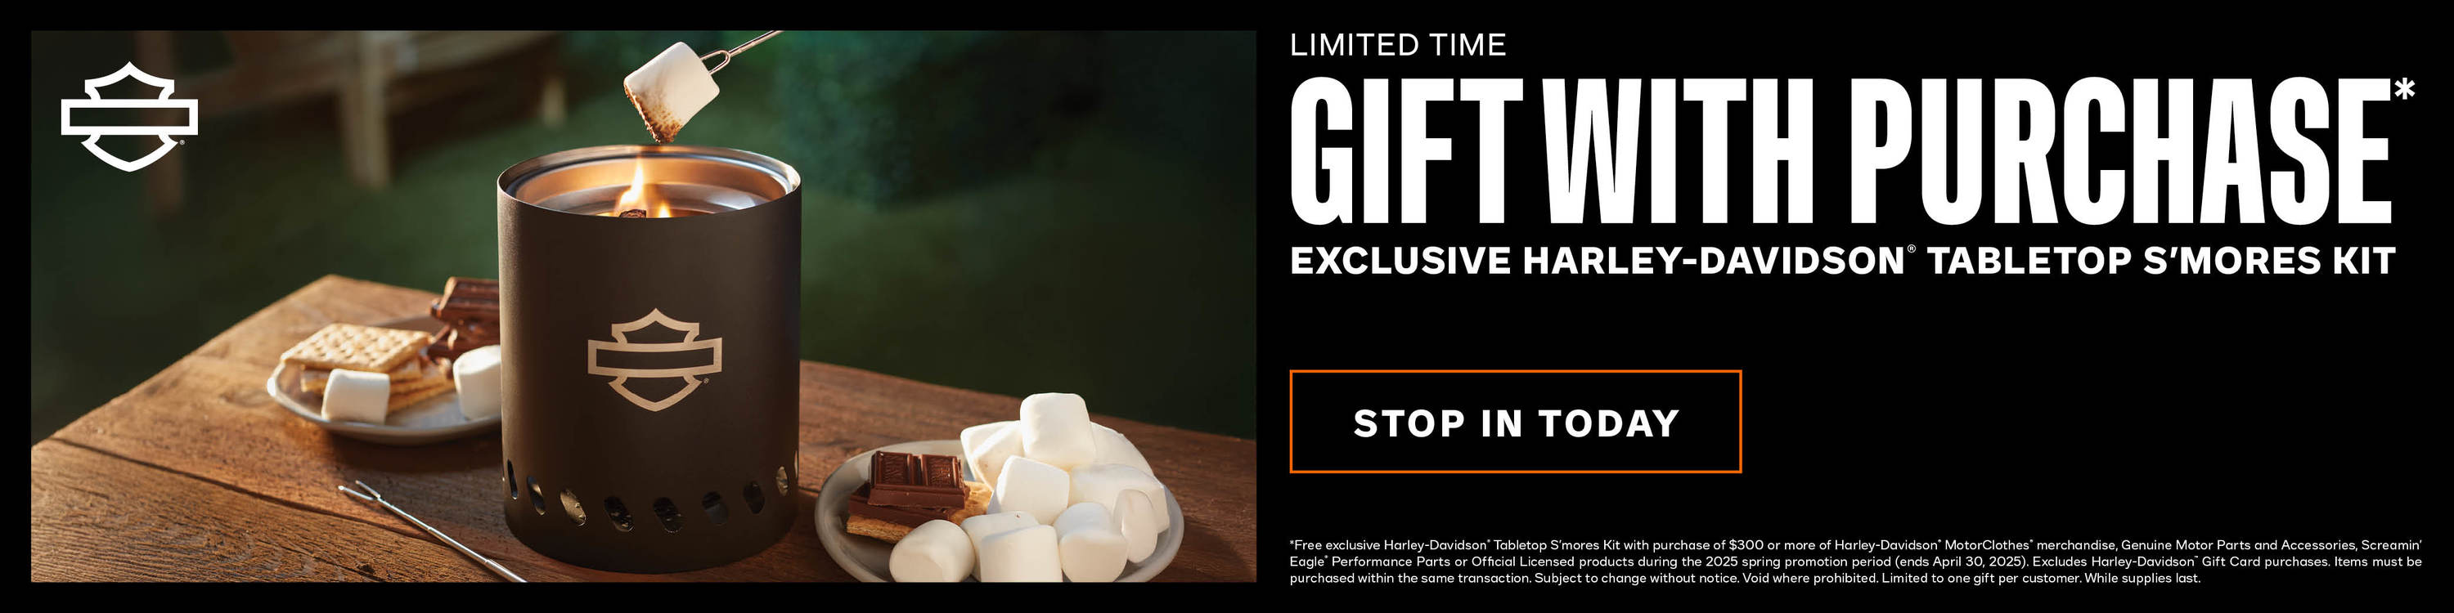The height and width of the screenshot is (613, 2454).
Task: Select the single marshmallow on left plate
Action: pyautogui.click(x=354, y=395)
